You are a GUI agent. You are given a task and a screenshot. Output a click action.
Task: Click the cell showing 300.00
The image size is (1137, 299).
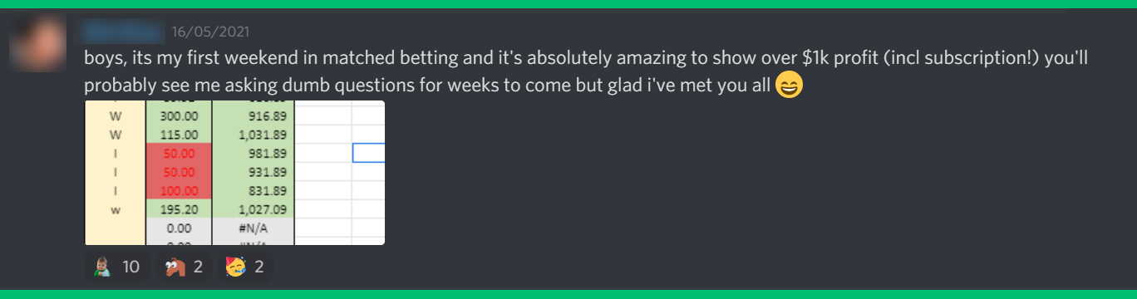[179, 115]
